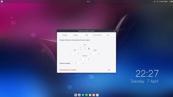
Task: Open the Budgie menu icon in top-left corner
Action: [x=2, y=2]
